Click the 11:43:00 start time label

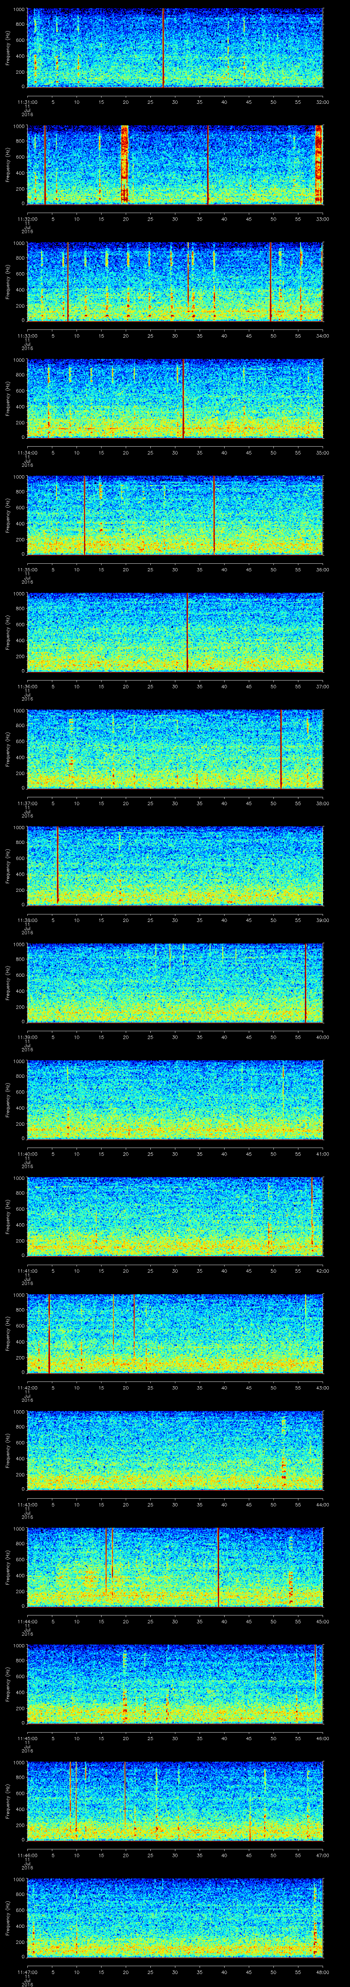[28, 1504]
